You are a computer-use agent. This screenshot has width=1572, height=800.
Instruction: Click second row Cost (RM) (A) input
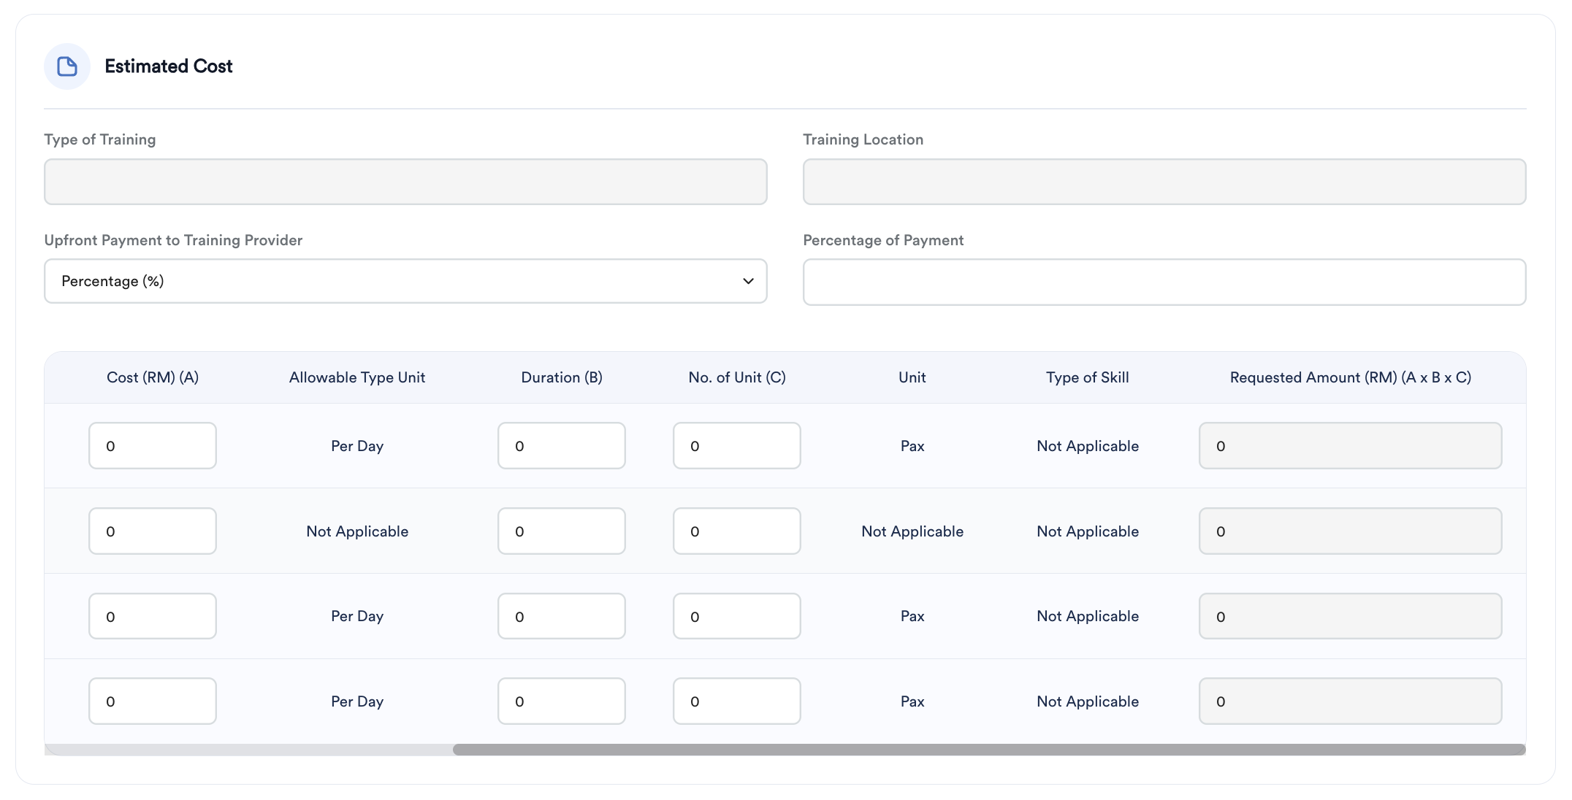pos(152,531)
